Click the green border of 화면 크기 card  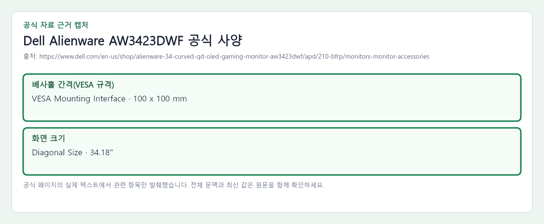point(272,128)
